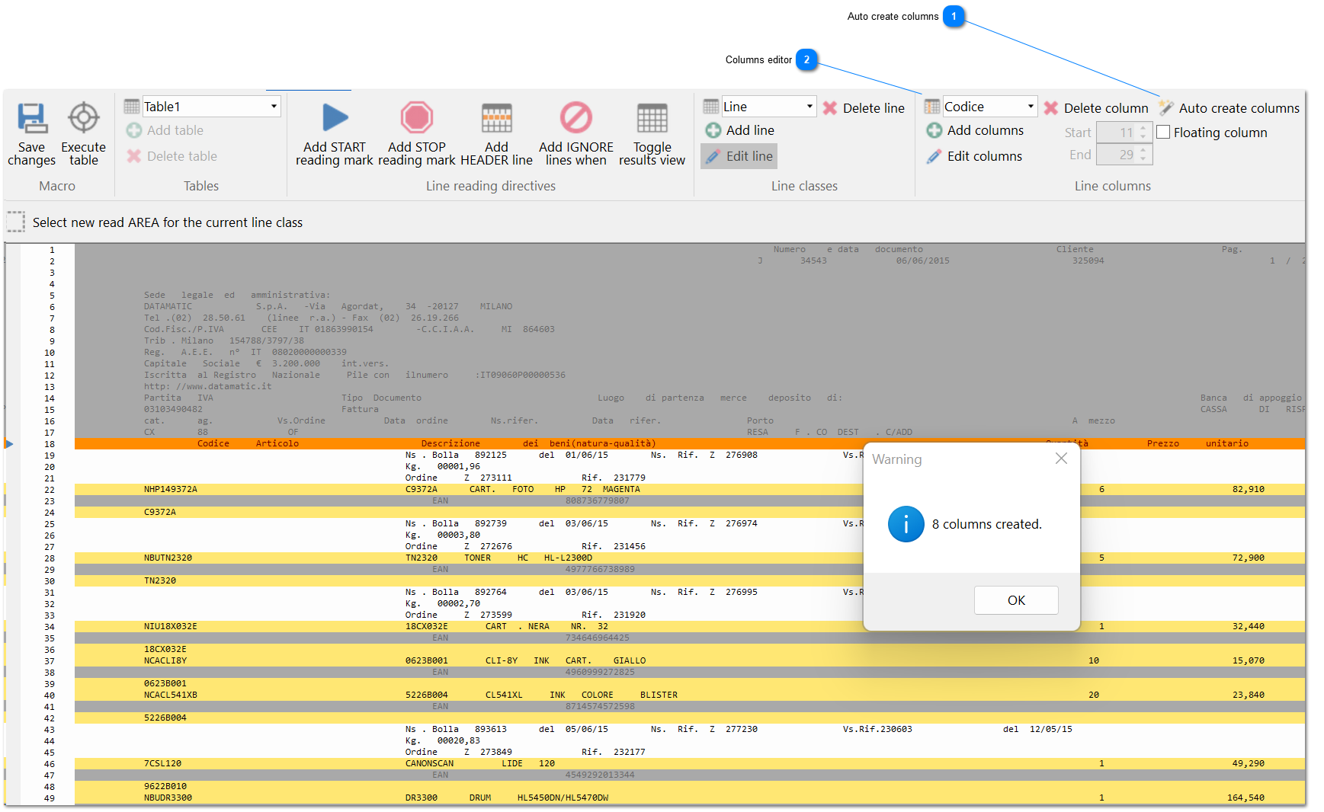Select the Line reading directives section
This screenshot has height=812, width=1324.
point(490,186)
